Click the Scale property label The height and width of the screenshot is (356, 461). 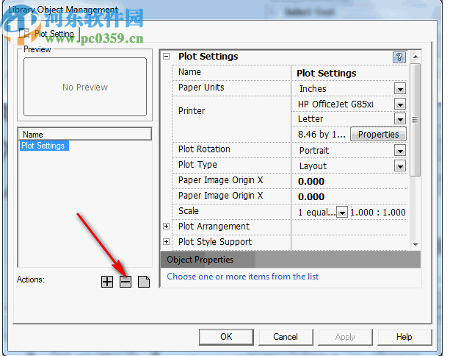click(189, 210)
